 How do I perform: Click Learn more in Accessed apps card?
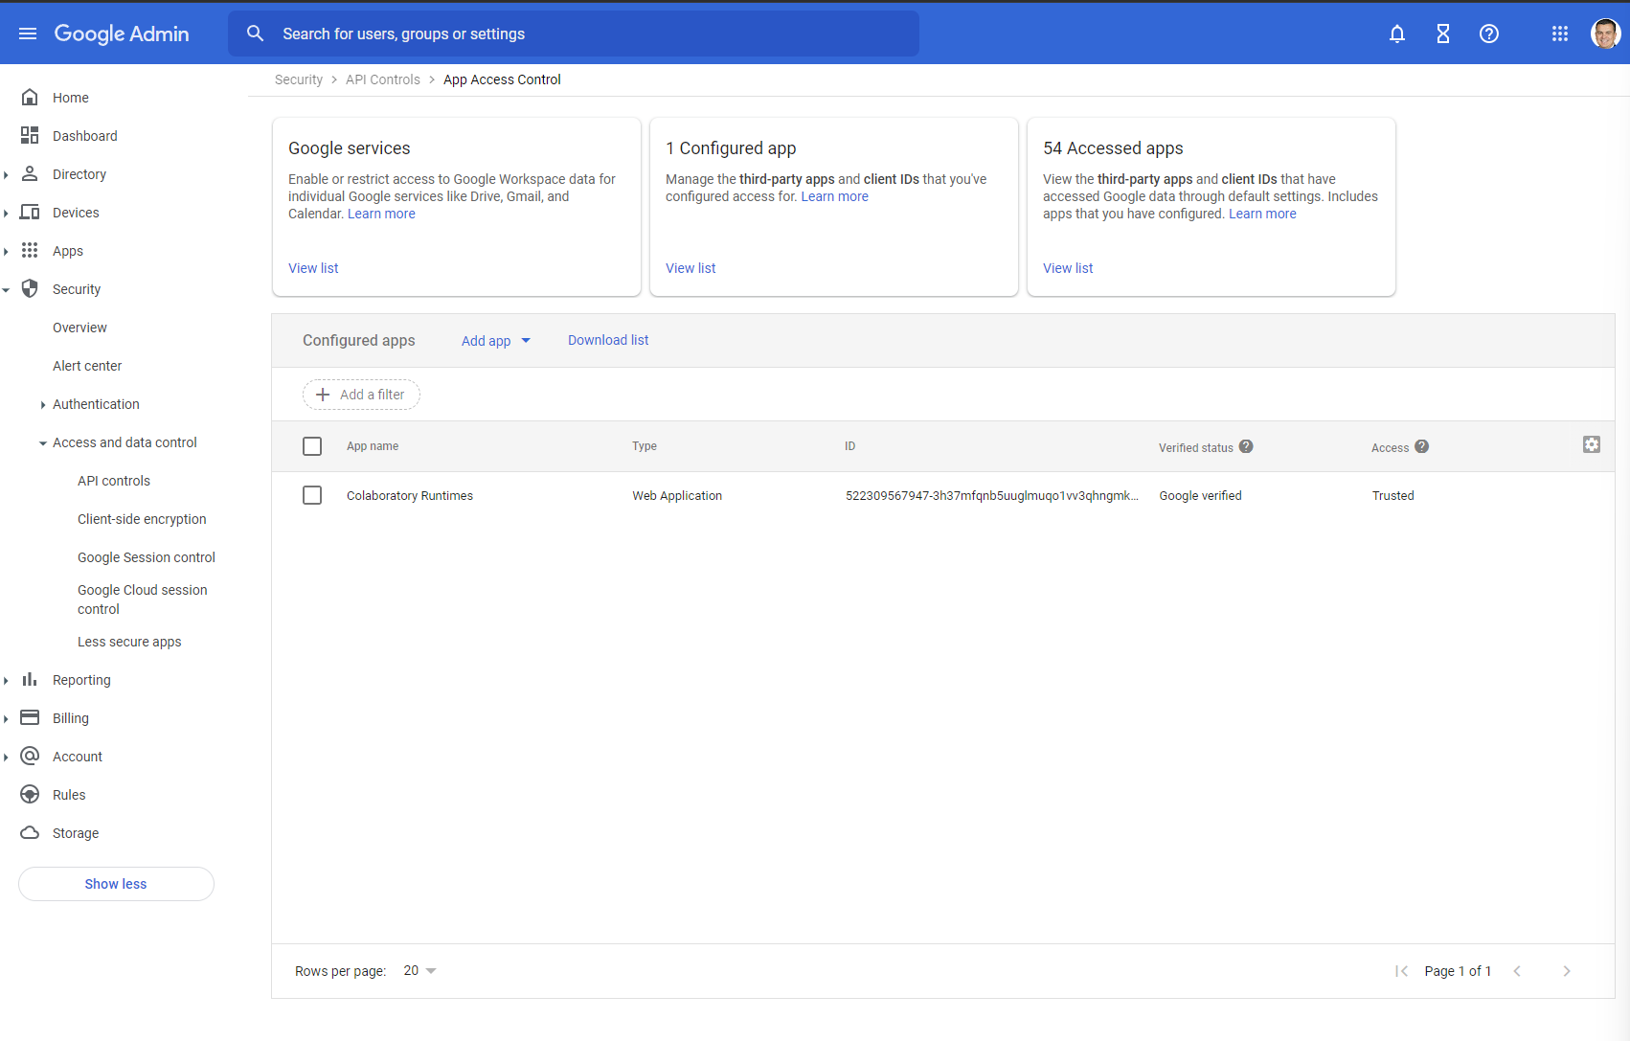(x=1262, y=214)
